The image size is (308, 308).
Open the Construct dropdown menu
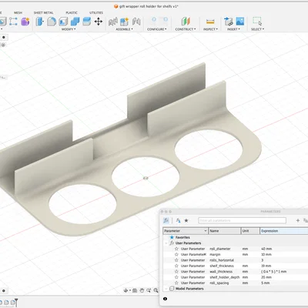[186, 29]
